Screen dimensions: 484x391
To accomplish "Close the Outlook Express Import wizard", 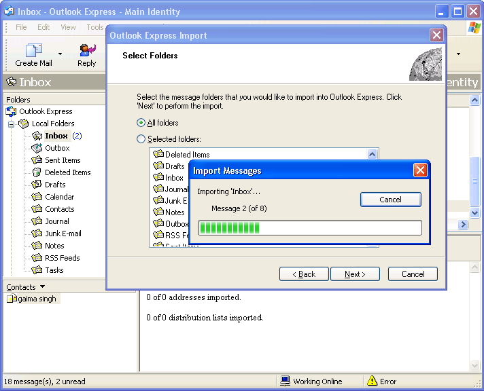I will click(x=436, y=35).
